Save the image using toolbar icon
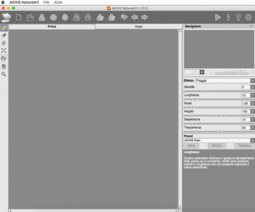Screen dimensions: 255x212 pyautogui.click(x=42, y=17)
